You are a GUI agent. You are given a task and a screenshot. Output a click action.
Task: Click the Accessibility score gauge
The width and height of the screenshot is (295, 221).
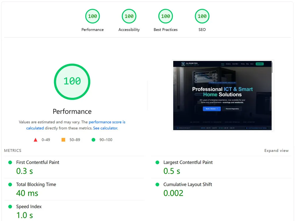coord(129,16)
